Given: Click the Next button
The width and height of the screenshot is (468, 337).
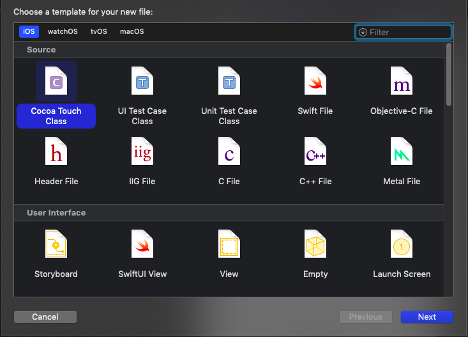Looking at the screenshot, I should click(x=426, y=317).
